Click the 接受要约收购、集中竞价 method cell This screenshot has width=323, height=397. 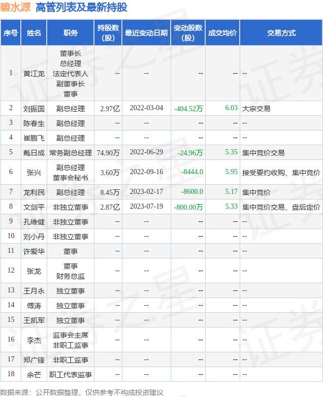[281, 173]
